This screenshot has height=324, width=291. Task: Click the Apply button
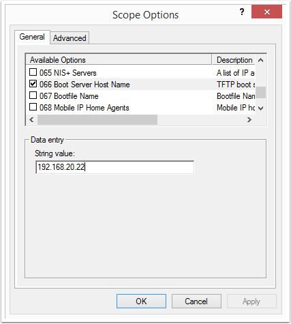point(251,301)
